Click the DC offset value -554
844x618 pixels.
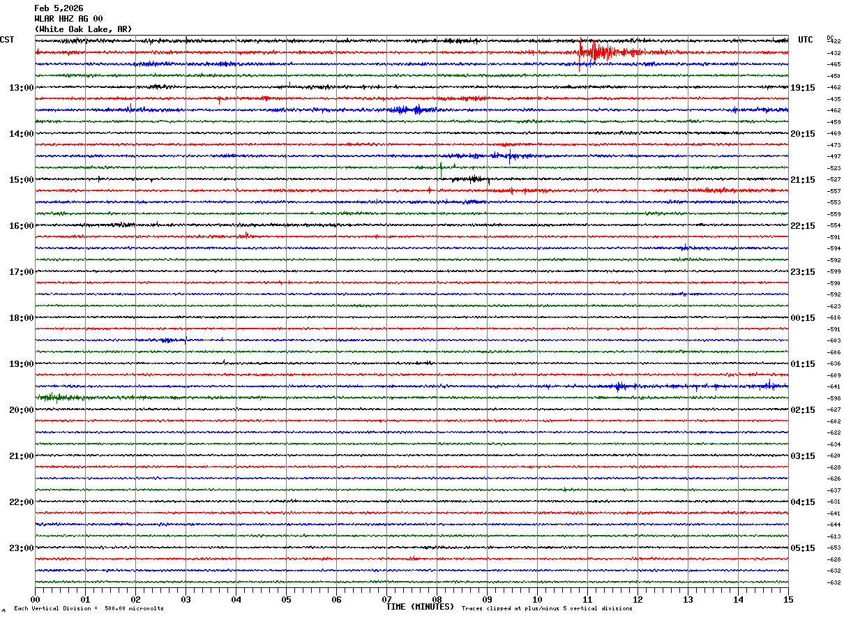(834, 226)
